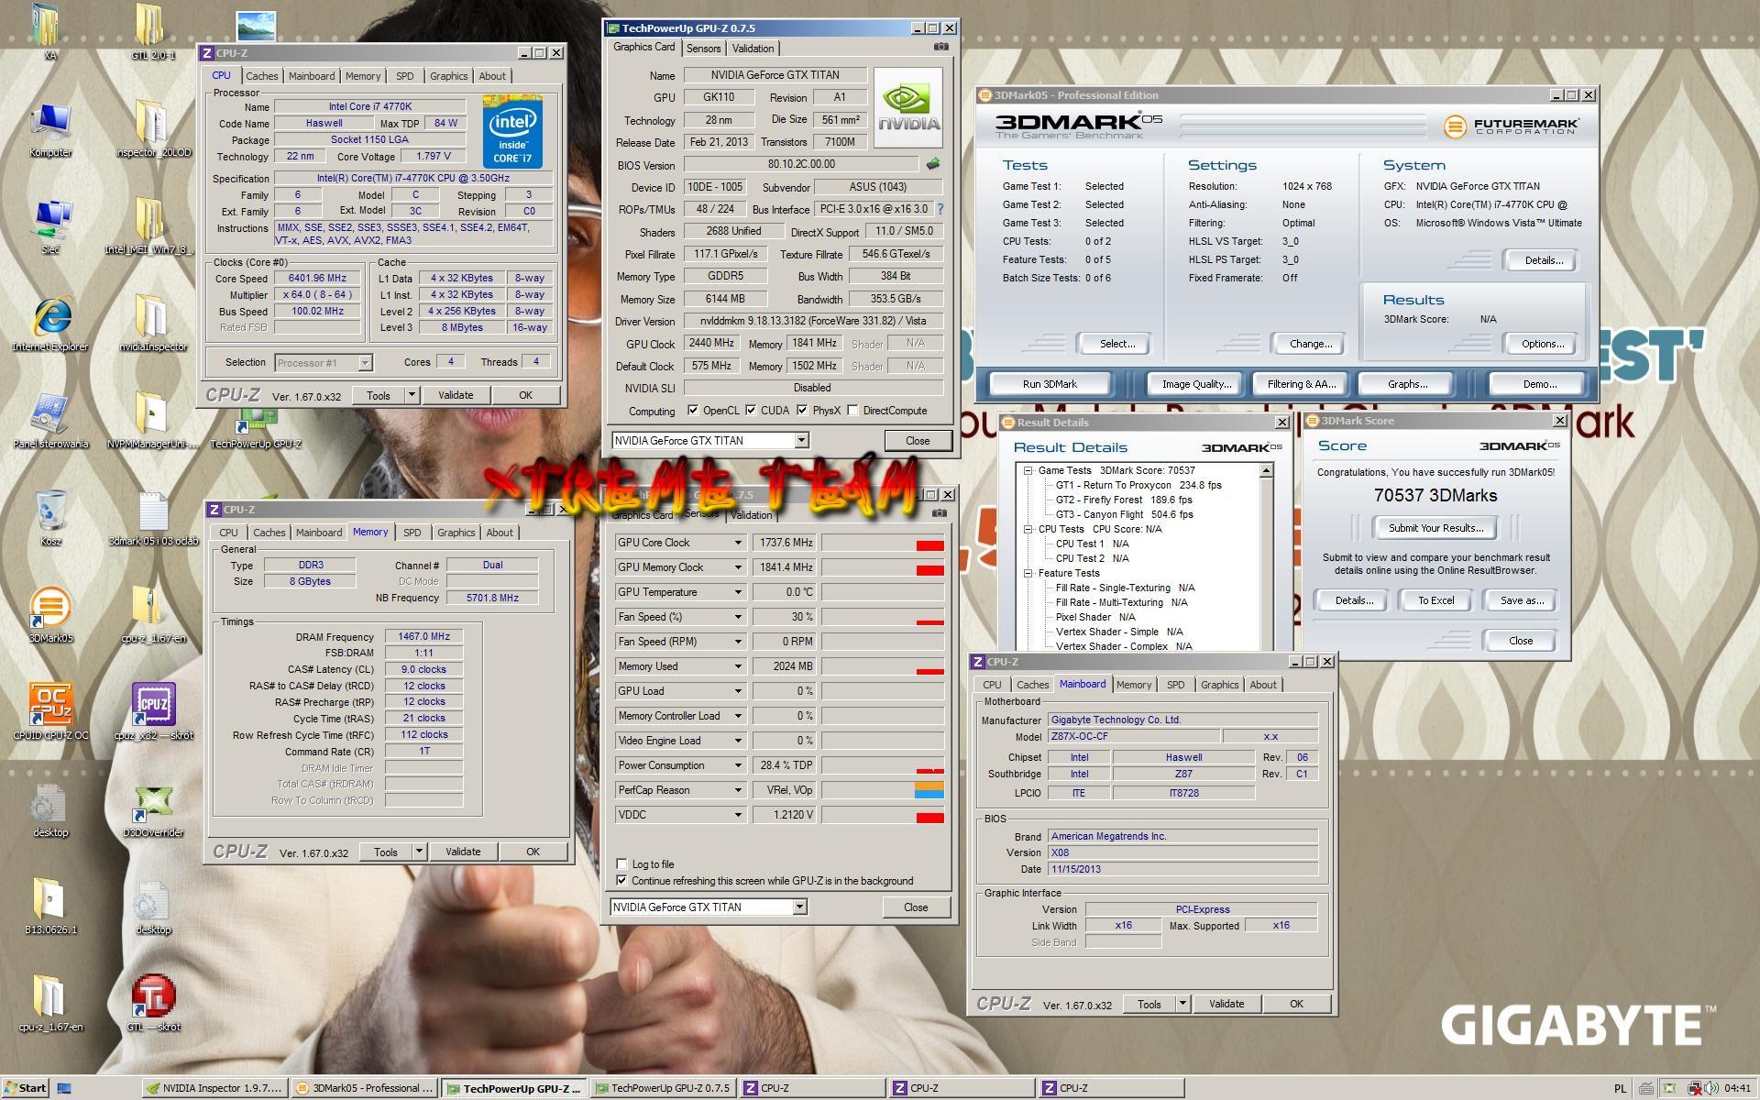1760x1100 pixels.
Task: Open Graphics tab in CPU-Z Mainboard window
Action: click(x=1219, y=685)
